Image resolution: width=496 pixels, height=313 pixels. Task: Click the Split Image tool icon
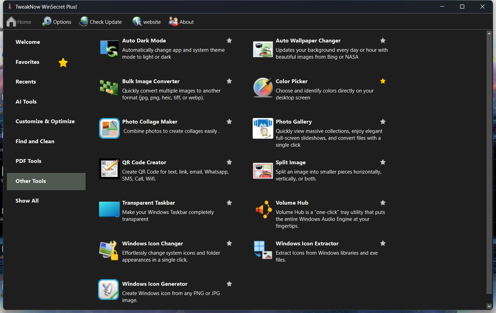tap(263, 170)
